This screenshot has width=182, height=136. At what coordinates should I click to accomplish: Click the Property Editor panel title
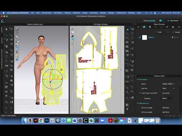[x=159, y=76]
